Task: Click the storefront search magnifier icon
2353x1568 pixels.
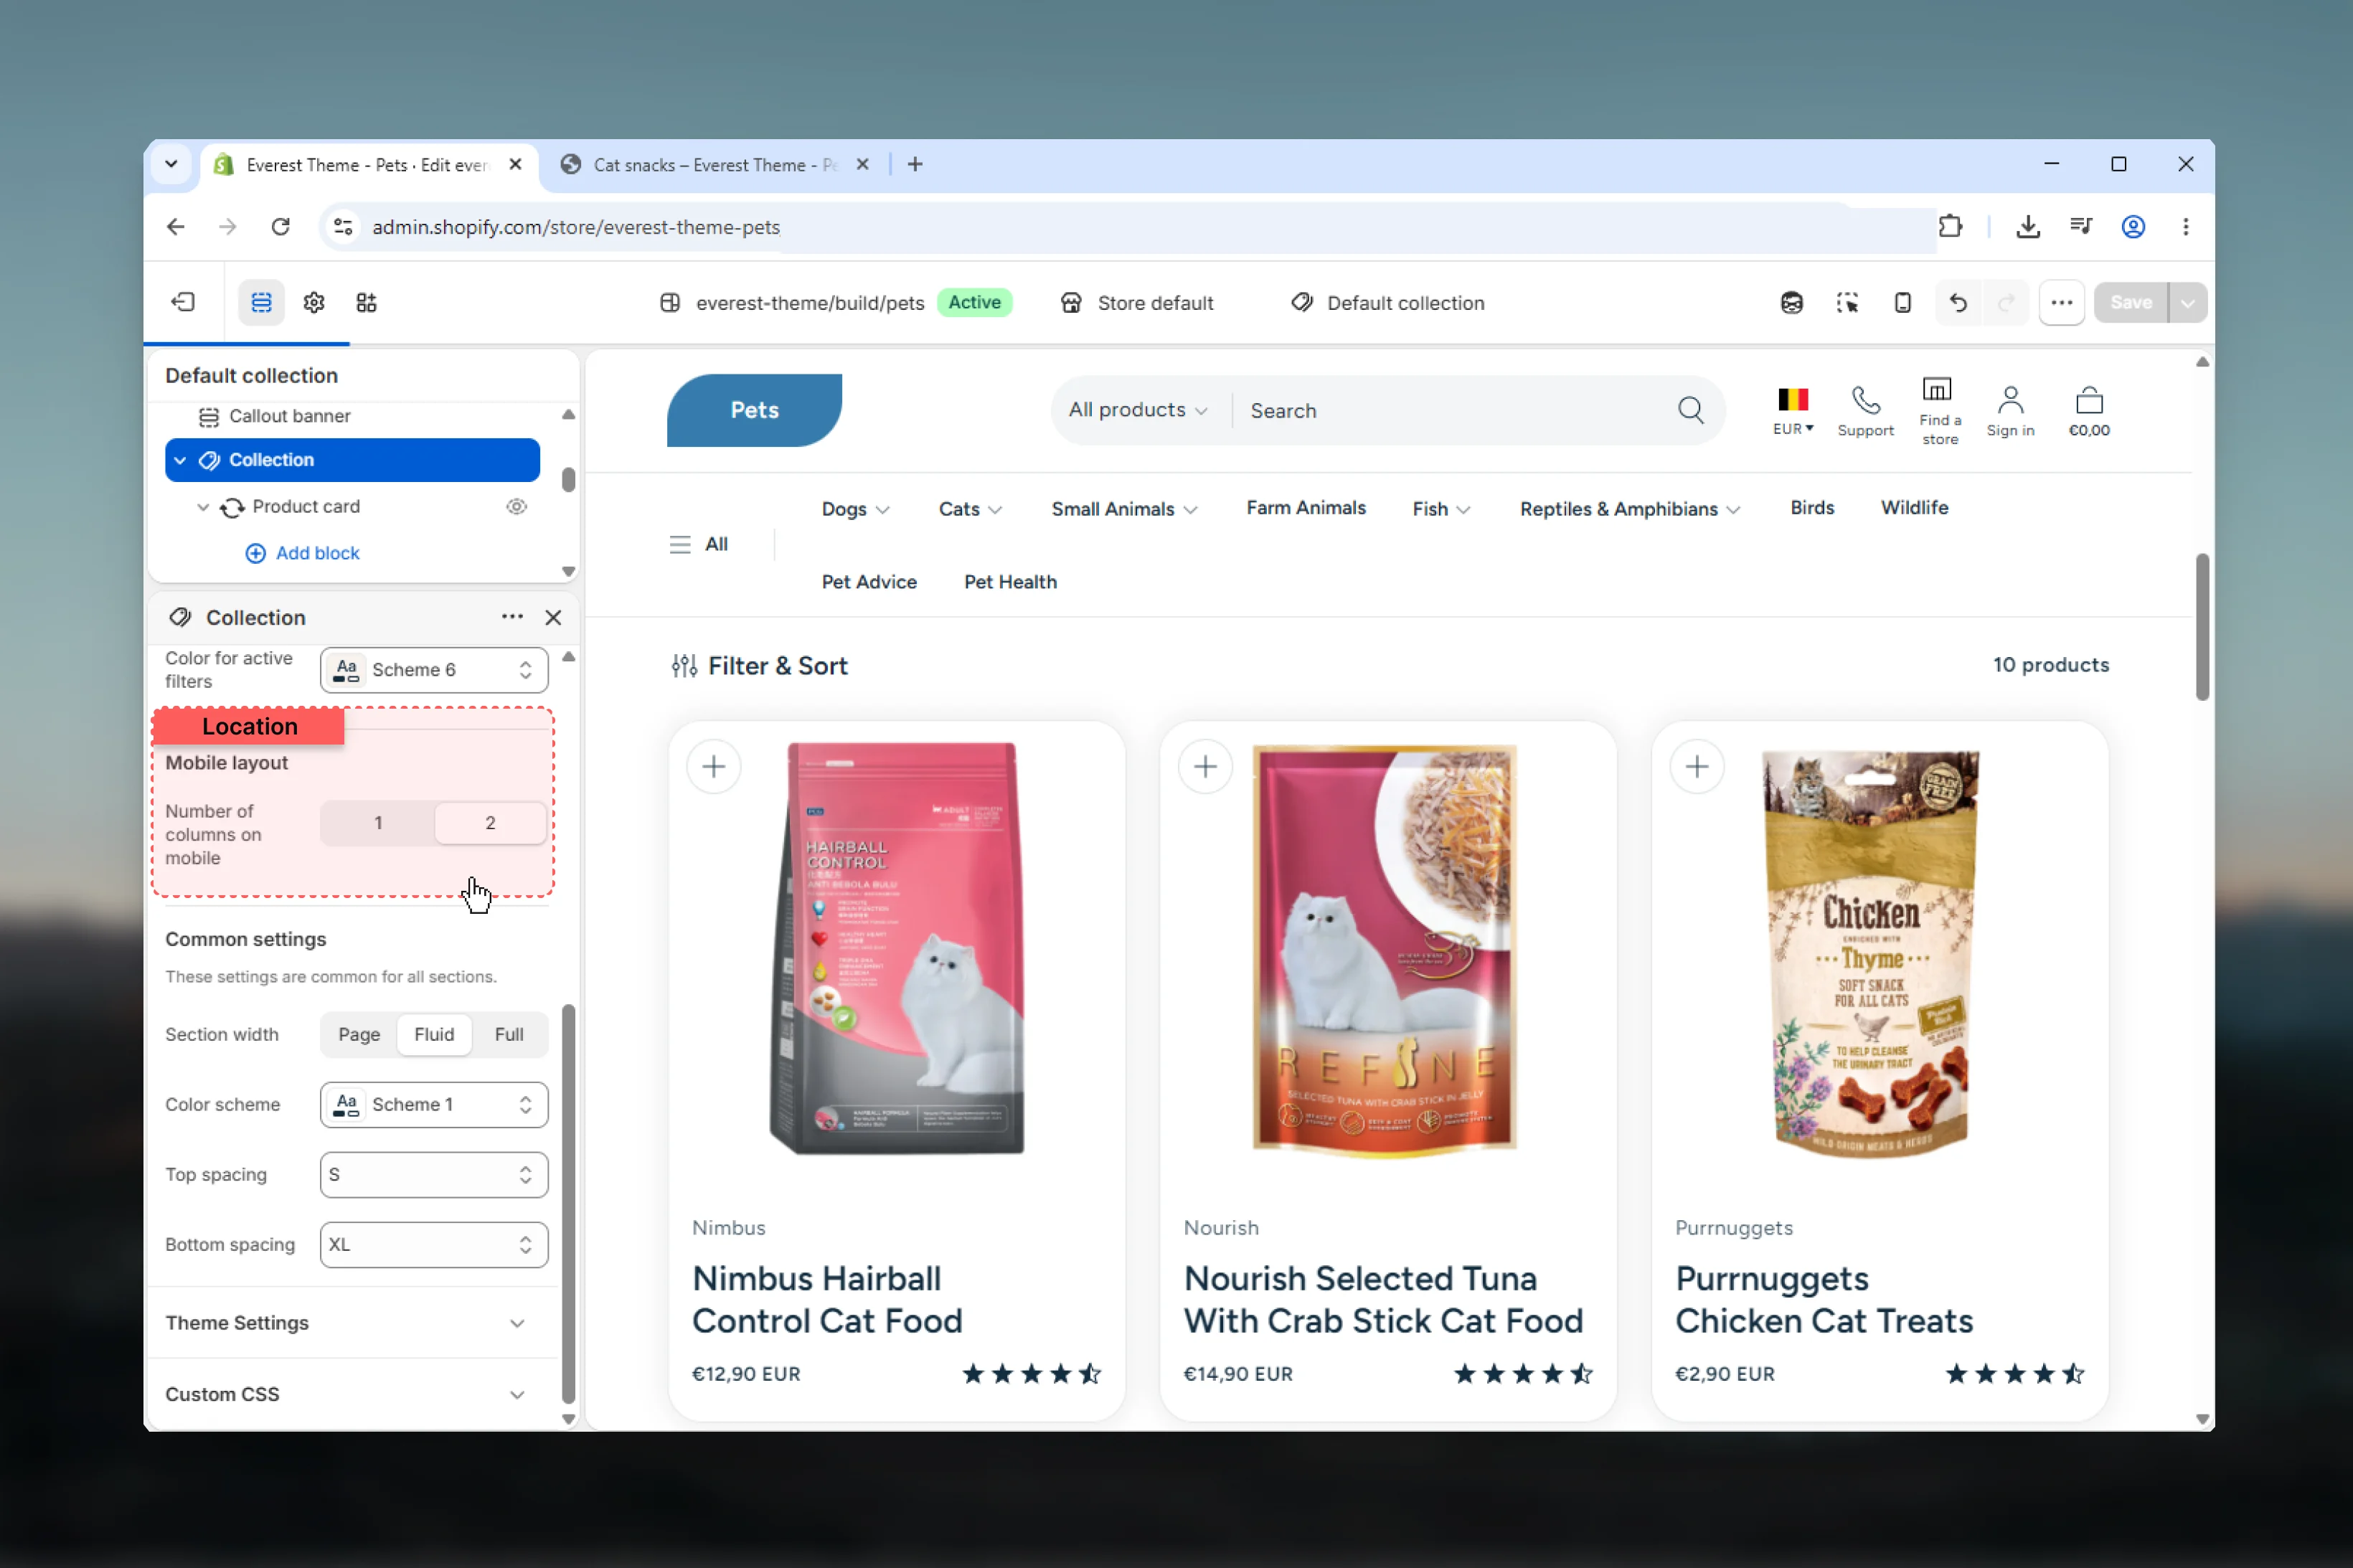Action: tap(1691, 410)
